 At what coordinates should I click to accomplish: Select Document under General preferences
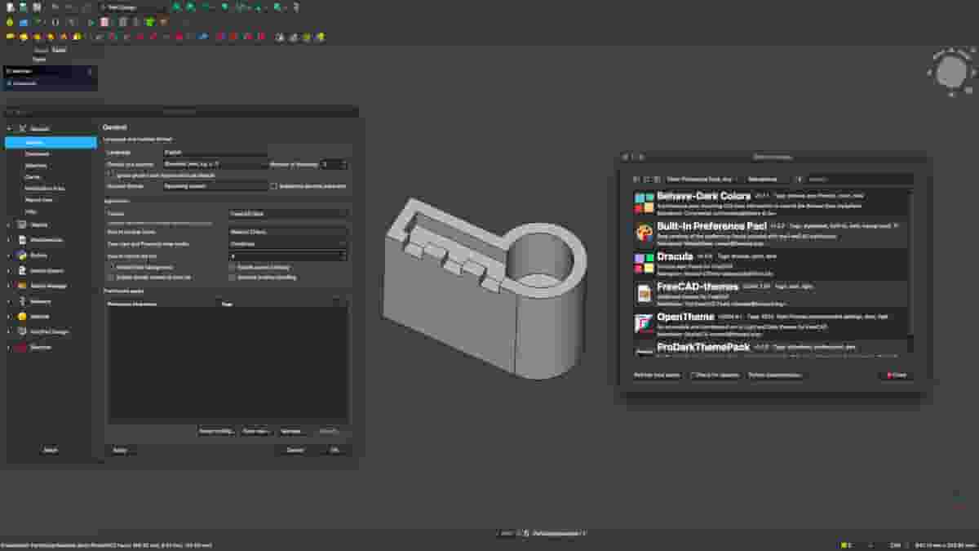[x=38, y=153]
